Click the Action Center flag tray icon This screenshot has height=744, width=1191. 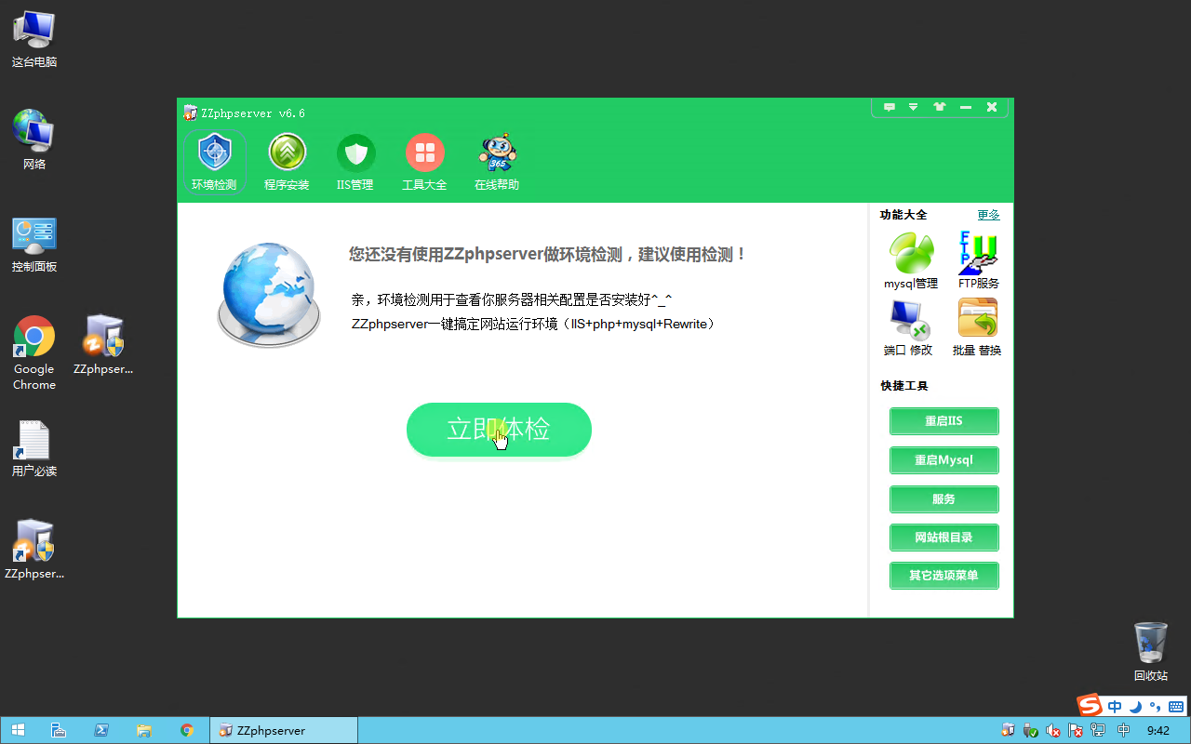click(x=1076, y=731)
